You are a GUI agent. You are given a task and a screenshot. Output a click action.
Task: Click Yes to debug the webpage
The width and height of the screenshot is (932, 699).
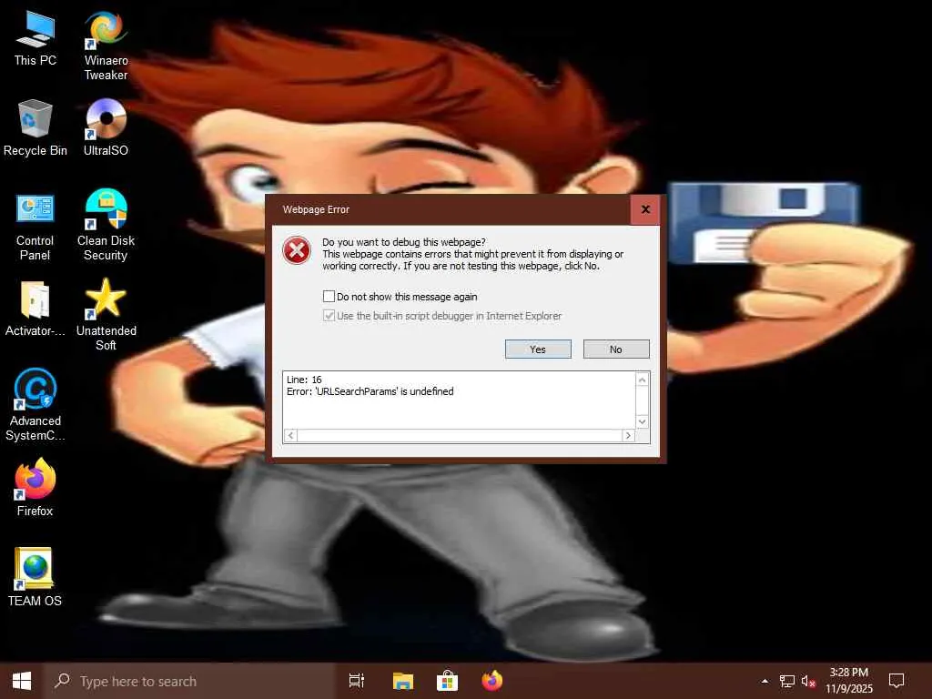[538, 349]
